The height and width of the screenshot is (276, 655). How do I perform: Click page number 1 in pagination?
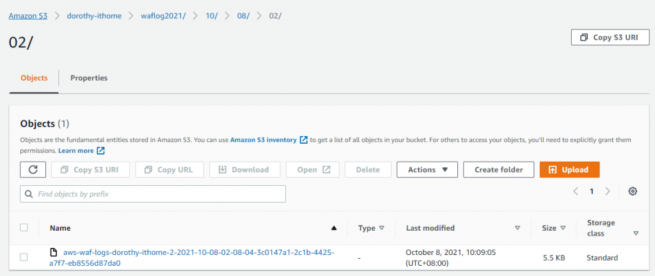pos(592,192)
